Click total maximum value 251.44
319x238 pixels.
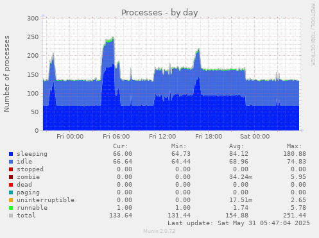pos(295,216)
